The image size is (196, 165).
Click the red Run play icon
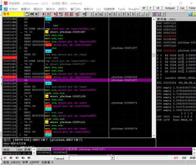[x=43, y=14]
